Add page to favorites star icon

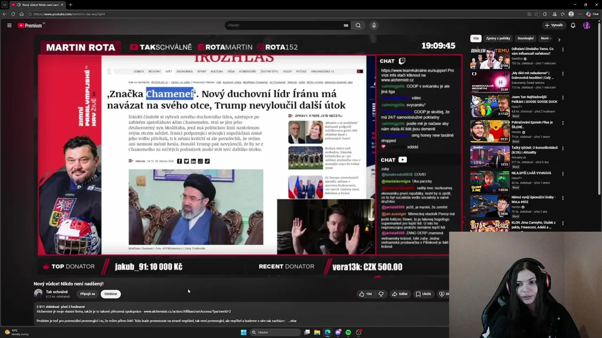click(x=537, y=14)
